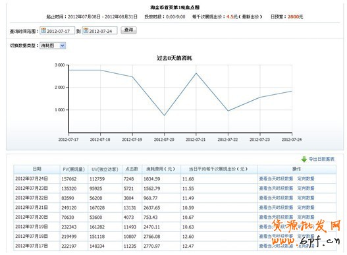This screenshot has height=255, width=347.
Task: Open 定向数据 for 2012年07月20日 row
Action: (x=306, y=217)
